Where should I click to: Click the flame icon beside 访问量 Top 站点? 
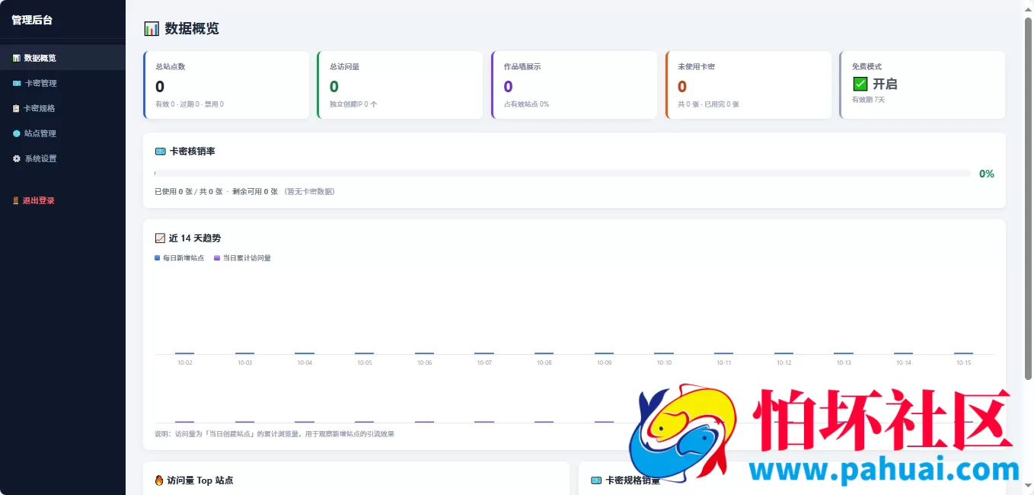159,481
